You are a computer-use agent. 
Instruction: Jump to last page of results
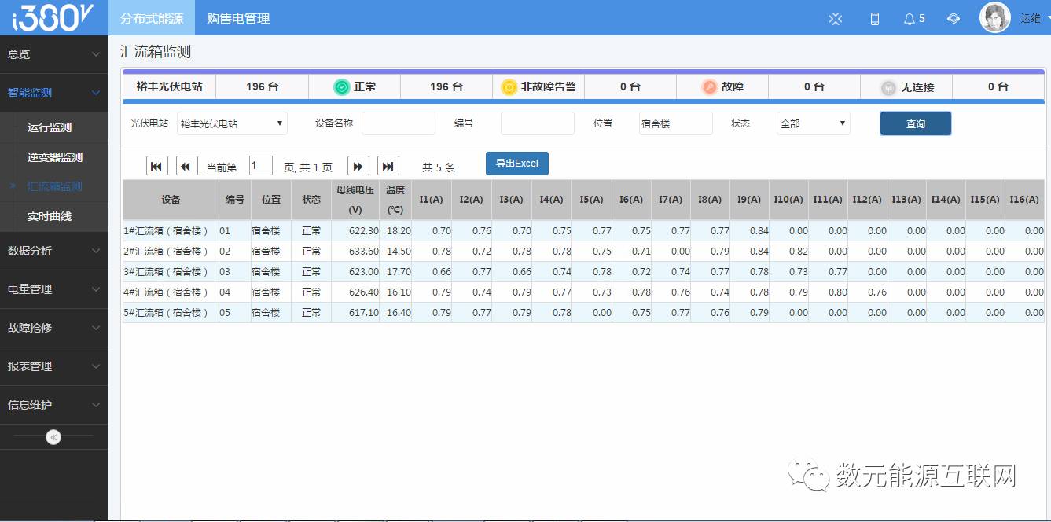point(388,166)
